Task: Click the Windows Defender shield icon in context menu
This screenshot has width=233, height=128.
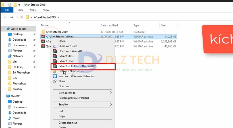Action: (x=55, y=76)
